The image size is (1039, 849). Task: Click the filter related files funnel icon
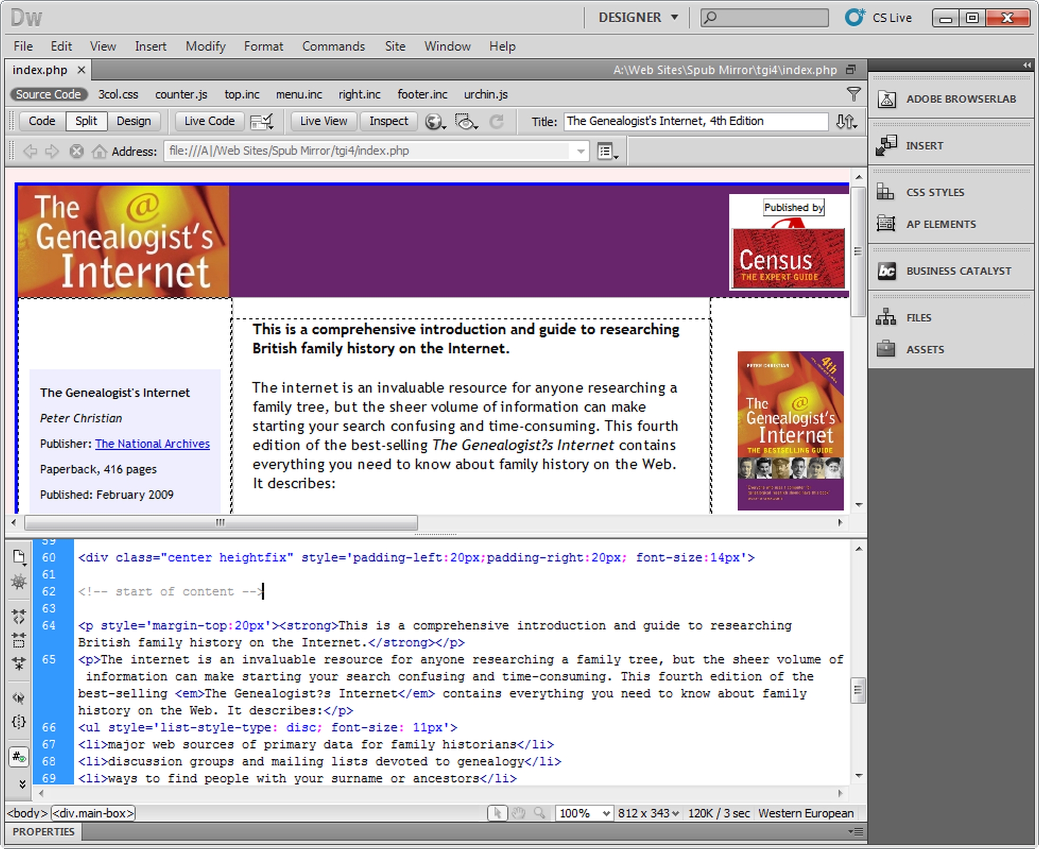click(853, 94)
